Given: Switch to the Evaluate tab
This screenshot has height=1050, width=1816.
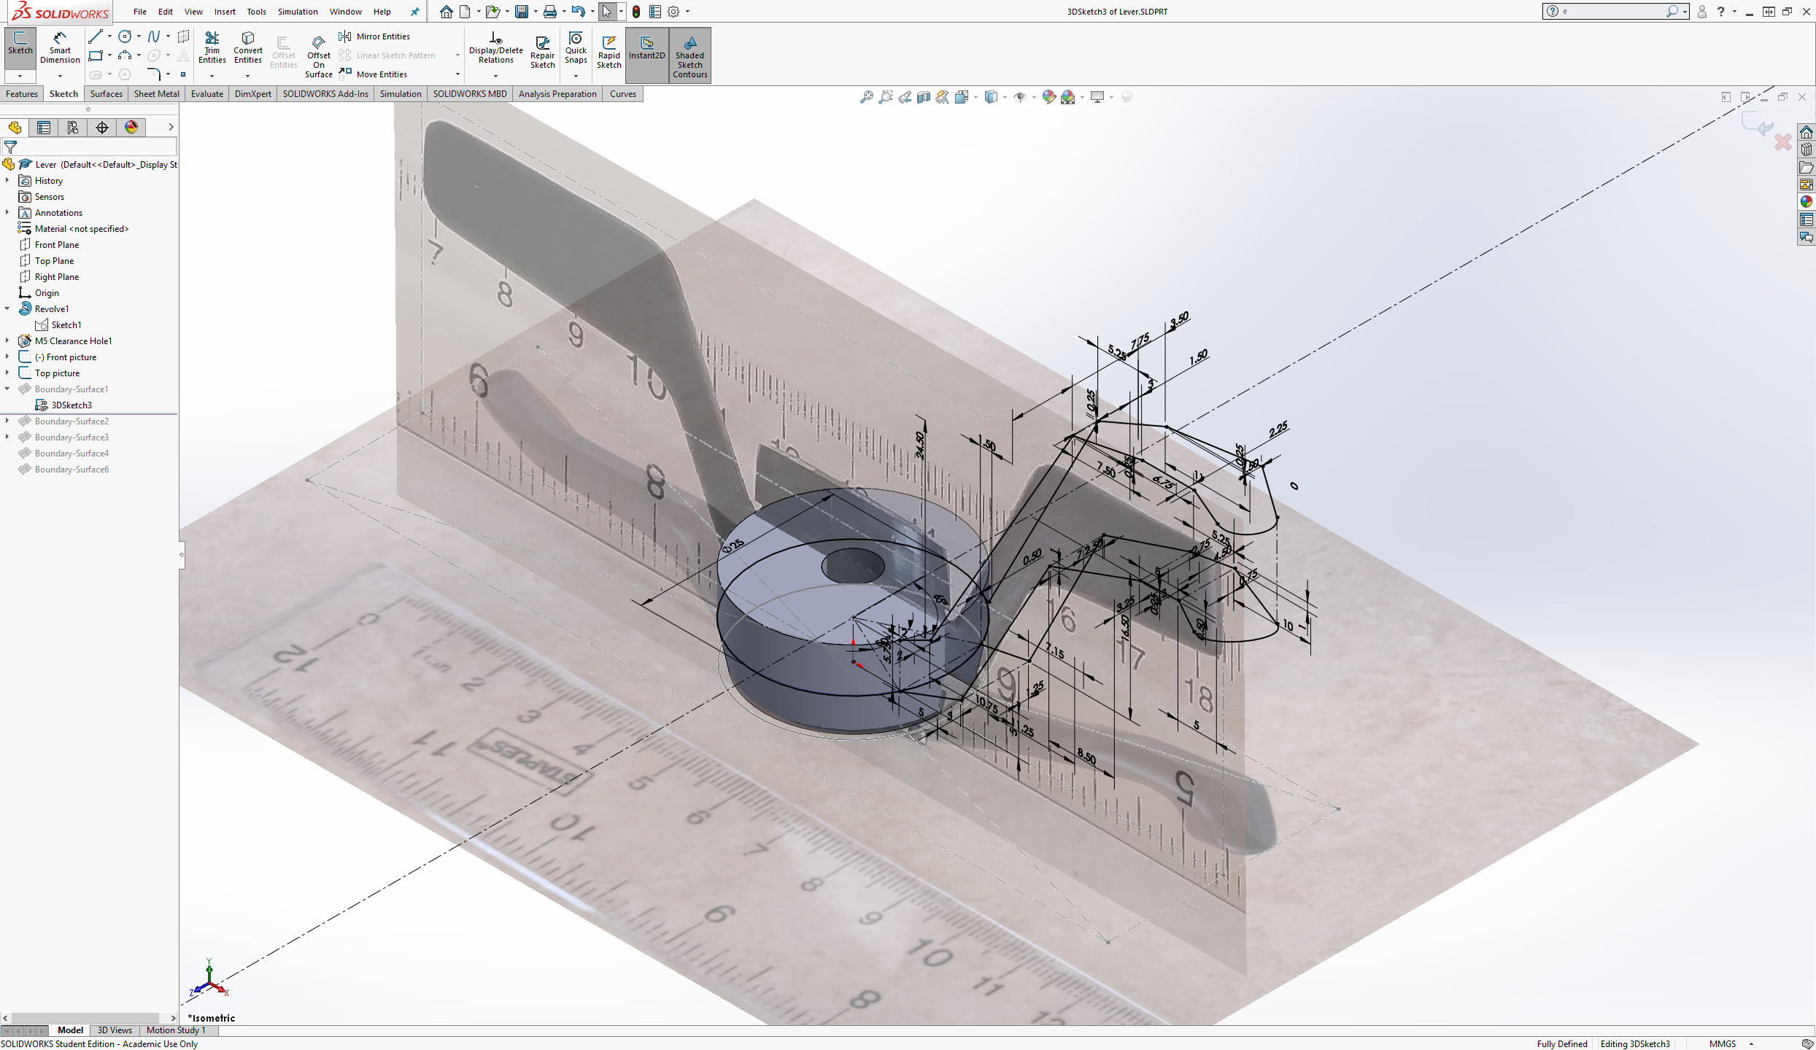Looking at the screenshot, I should tap(207, 94).
